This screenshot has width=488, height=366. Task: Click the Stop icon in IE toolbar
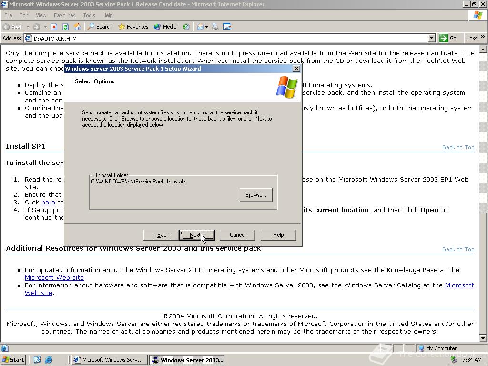pos(54,27)
